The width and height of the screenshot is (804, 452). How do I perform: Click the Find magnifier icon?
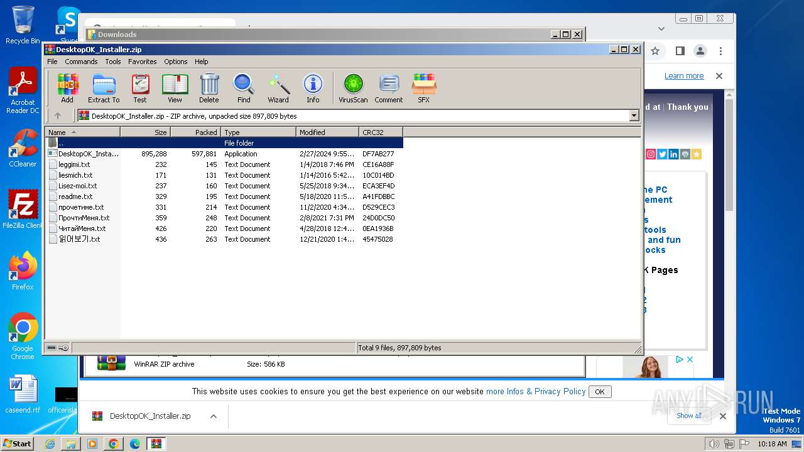tap(244, 88)
